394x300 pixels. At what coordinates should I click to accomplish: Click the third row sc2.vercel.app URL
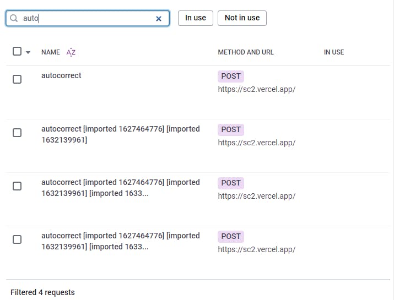[x=257, y=196]
